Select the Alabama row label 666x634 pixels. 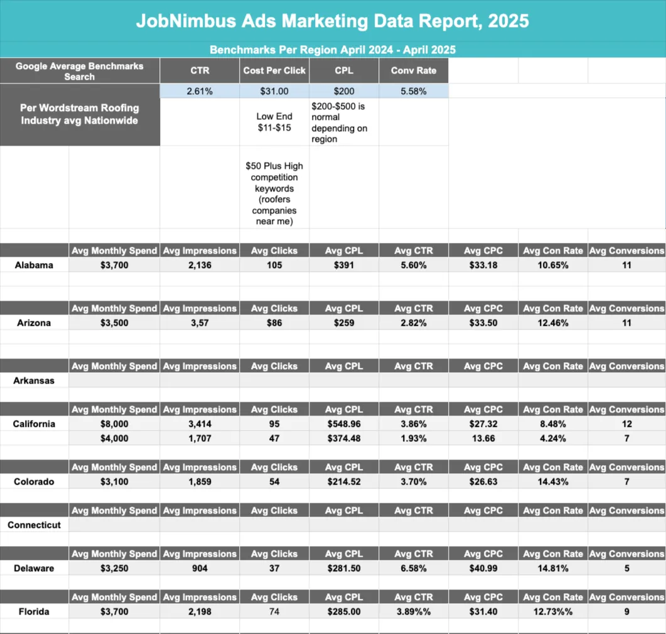coord(34,265)
